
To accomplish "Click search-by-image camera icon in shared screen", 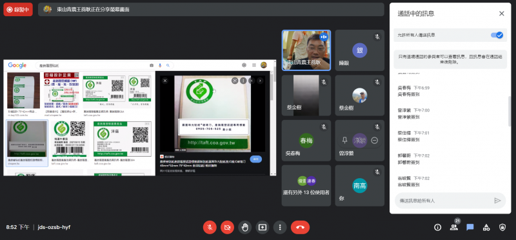I will tap(152, 65).
